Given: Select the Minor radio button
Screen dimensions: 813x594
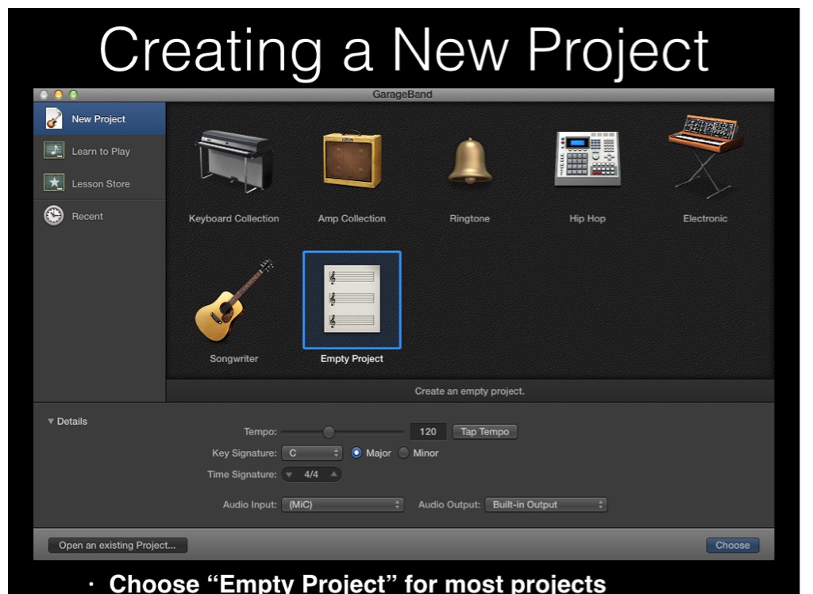Looking at the screenshot, I should [x=403, y=453].
